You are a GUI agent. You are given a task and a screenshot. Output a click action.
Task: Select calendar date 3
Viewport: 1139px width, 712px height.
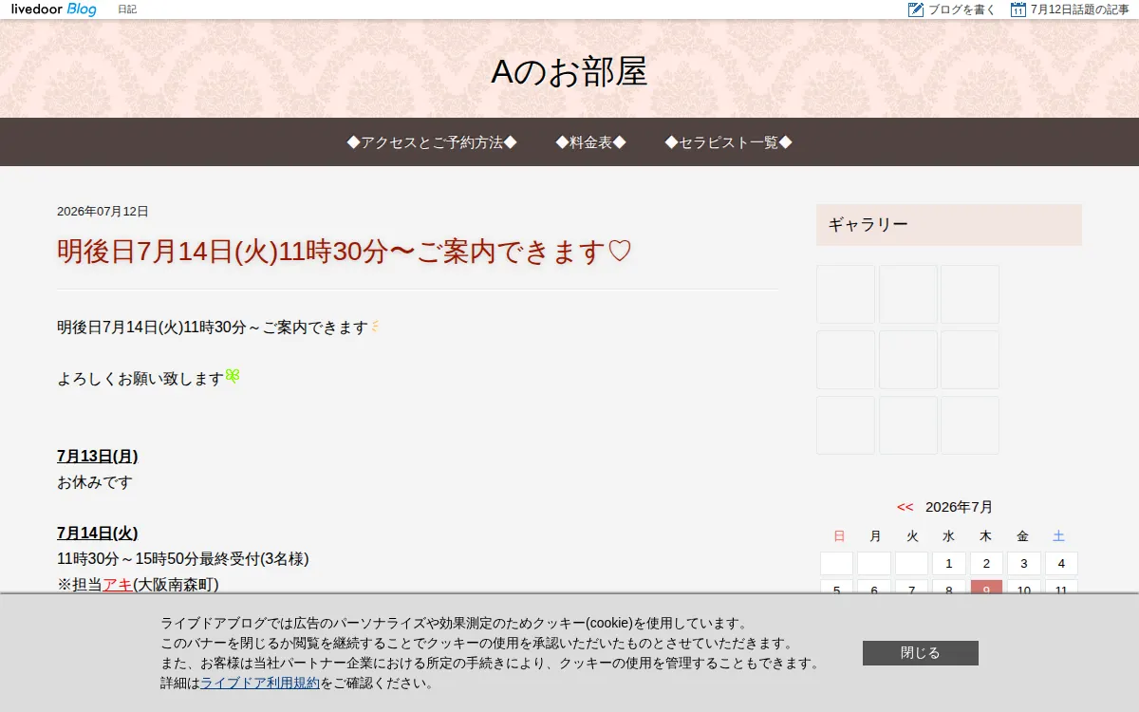tap(1023, 564)
